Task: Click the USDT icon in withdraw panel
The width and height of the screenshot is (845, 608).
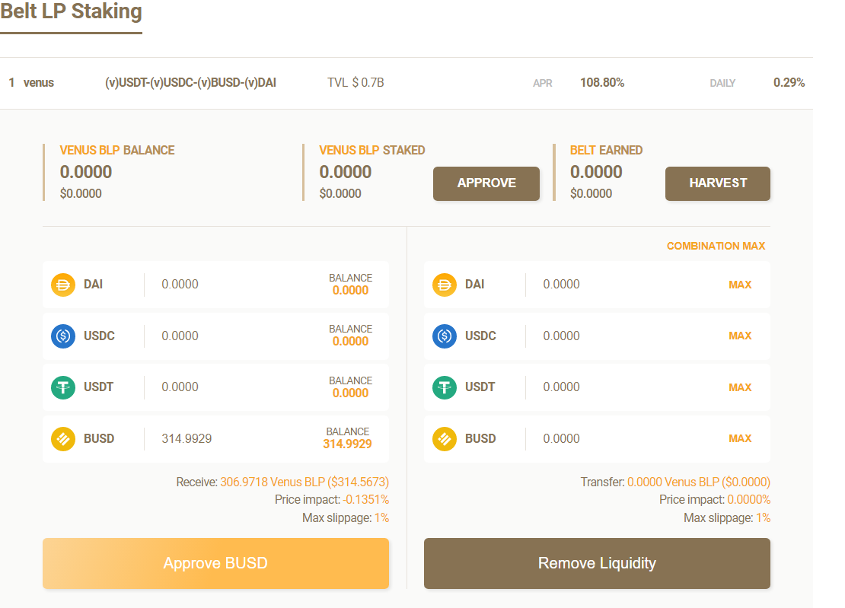Action: (445, 387)
